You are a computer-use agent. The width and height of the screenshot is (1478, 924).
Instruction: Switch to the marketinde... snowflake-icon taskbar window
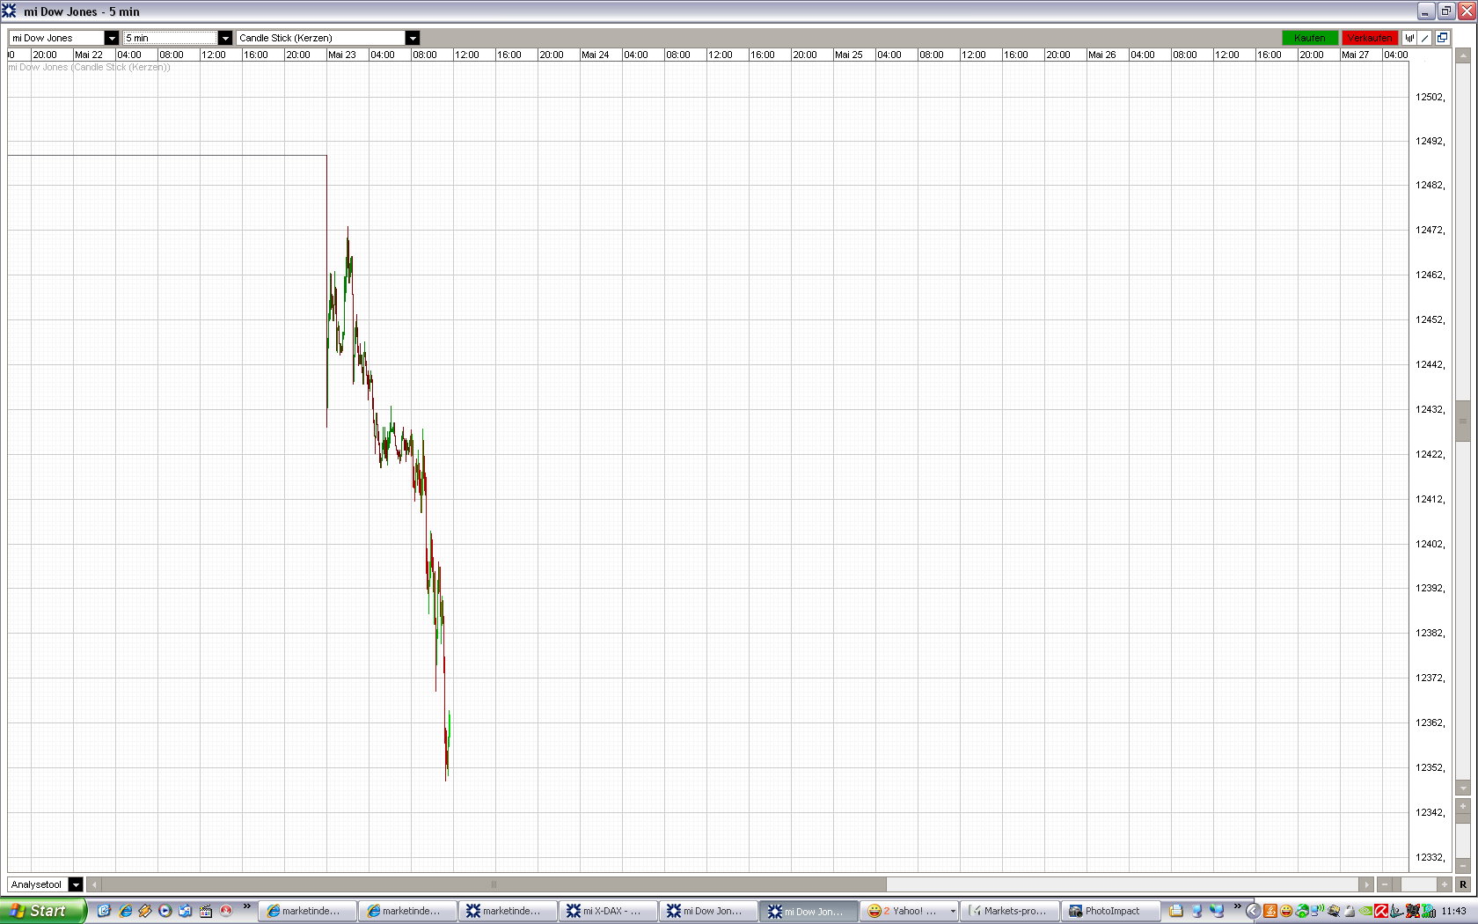coord(508,911)
